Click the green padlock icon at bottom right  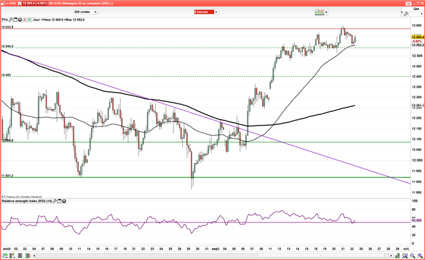pyautogui.click(x=397, y=256)
